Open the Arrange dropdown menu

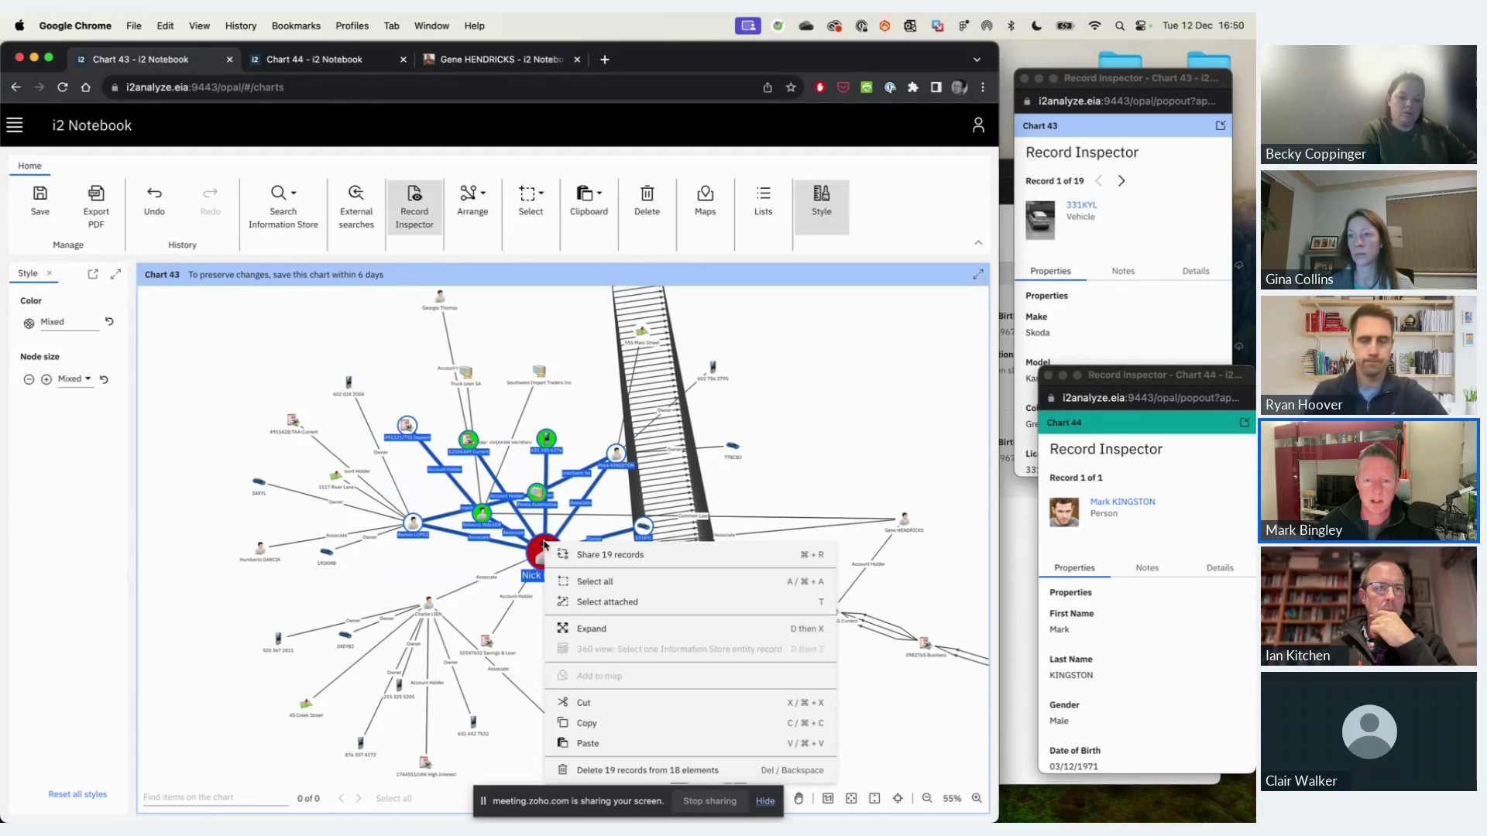point(472,200)
